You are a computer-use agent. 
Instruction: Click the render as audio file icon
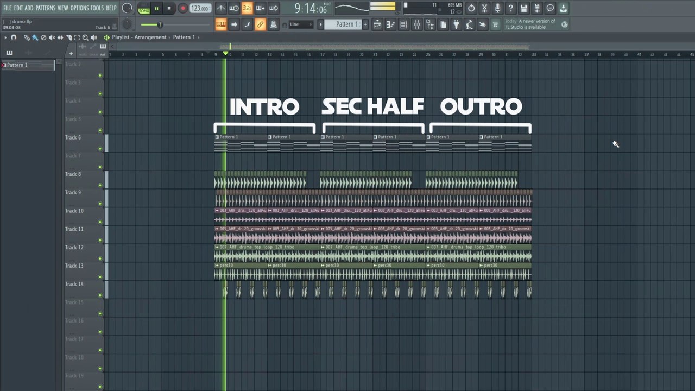coord(537,8)
